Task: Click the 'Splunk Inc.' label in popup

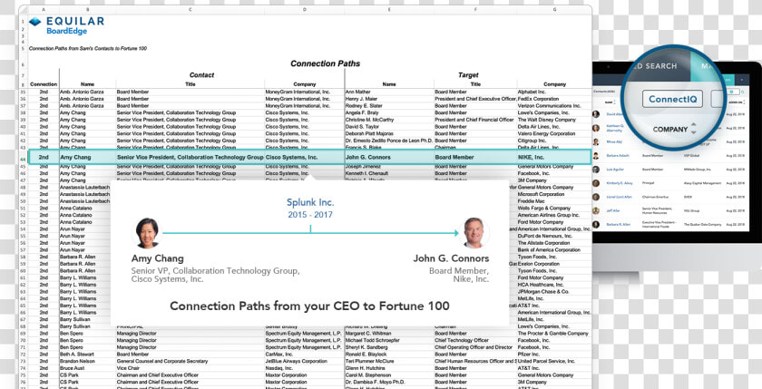Action: tap(310, 202)
